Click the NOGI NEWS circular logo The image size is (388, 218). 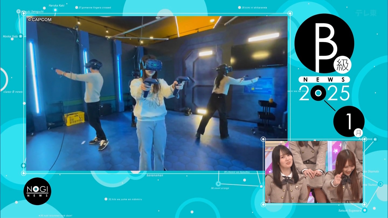pos(37,191)
